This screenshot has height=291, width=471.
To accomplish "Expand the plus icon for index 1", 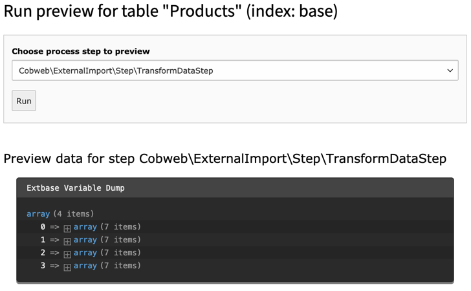I will pyautogui.click(x=67, y=241).
